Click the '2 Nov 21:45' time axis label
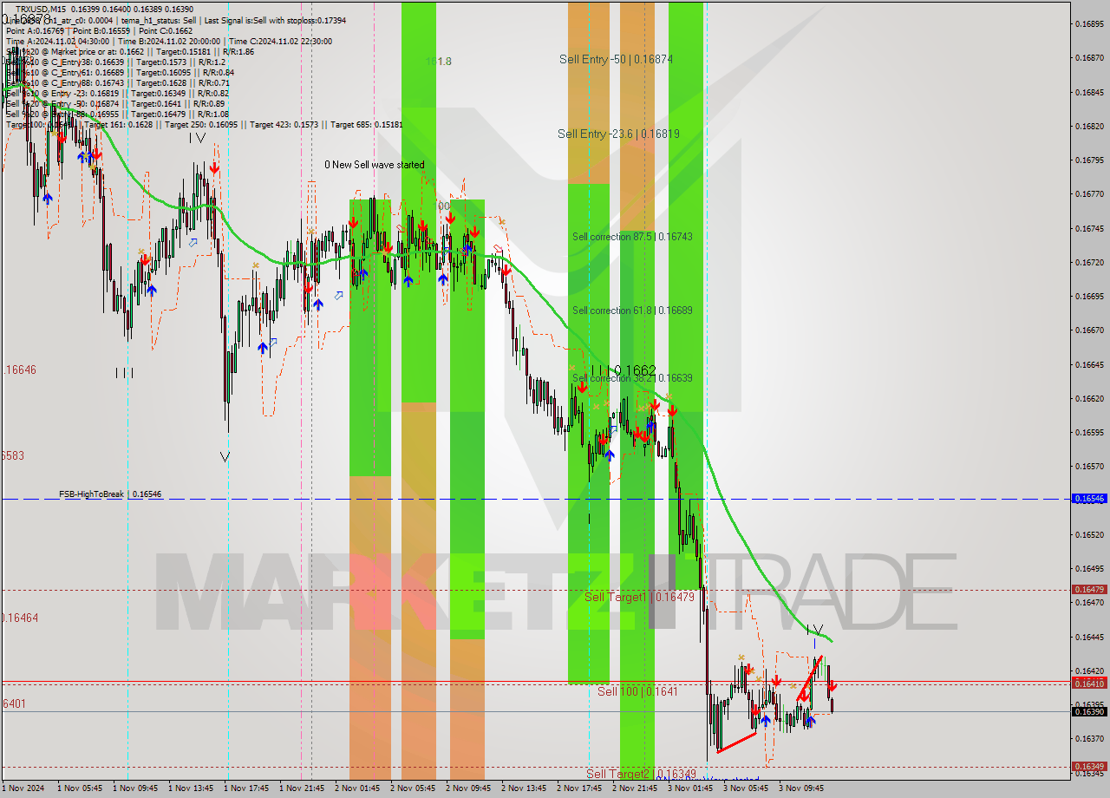This screenshot has width=1110, height=798. (635, 788)
